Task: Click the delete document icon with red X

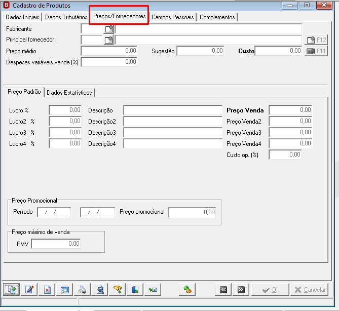Action: (x=47, y=289)
